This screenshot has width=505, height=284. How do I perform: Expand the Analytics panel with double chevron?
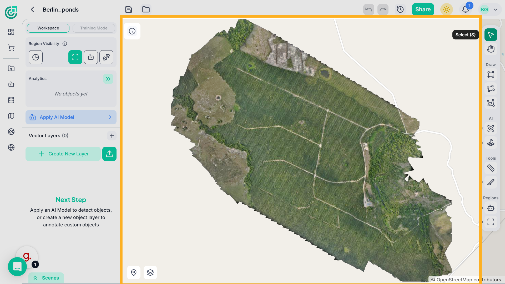point(108,79)
